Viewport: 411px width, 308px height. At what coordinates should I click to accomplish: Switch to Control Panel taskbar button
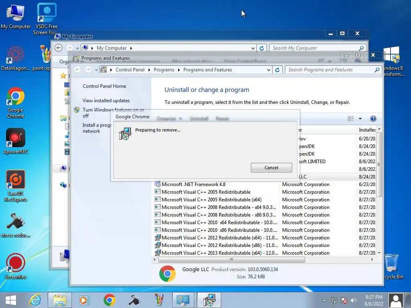pos(183,300)
